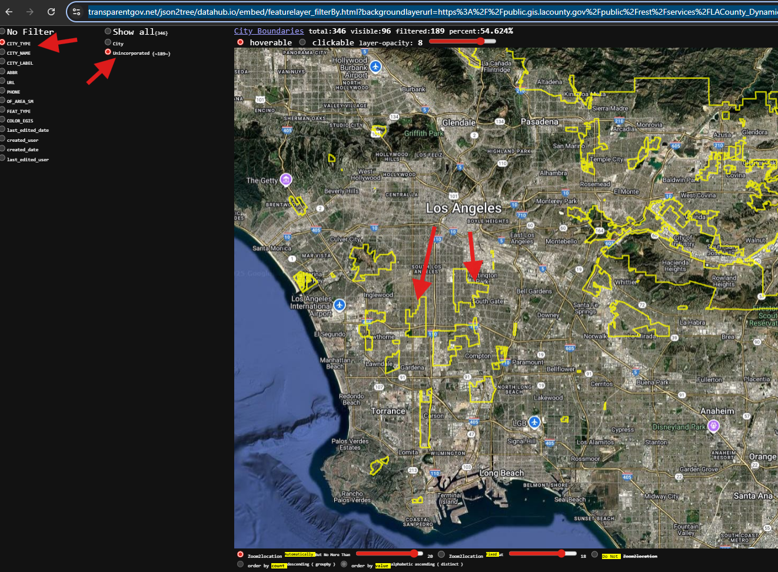This screenshot has width=778, height=572.
Task: Open the City_Boundaries link
Action: click(x=269, y=31)
